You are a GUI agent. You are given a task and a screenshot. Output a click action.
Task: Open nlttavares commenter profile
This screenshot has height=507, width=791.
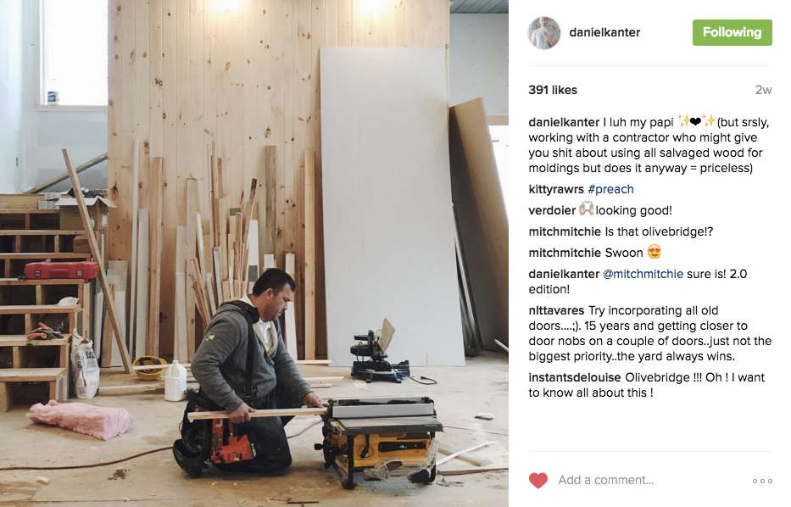tap(556, 310)
